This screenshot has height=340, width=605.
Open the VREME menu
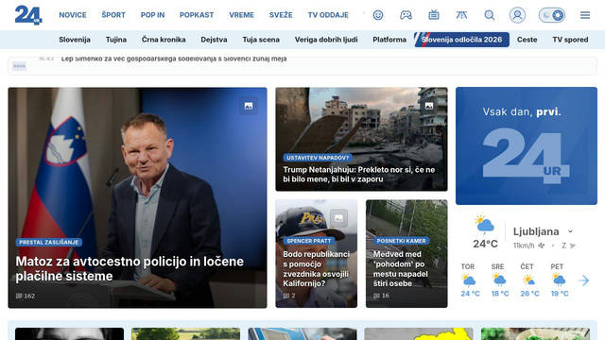(x=242, y=15)
